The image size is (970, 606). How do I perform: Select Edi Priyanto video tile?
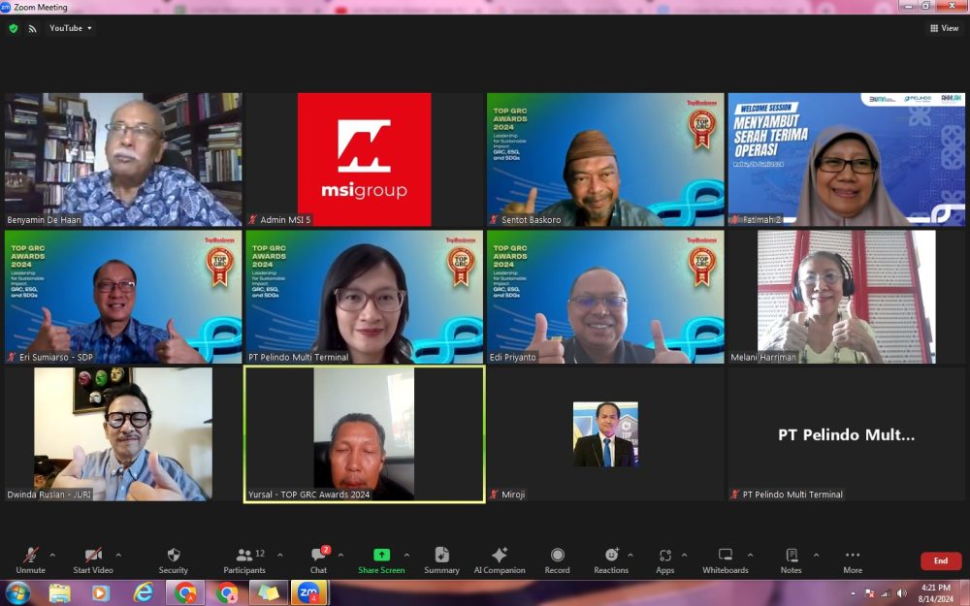(605, 297)
